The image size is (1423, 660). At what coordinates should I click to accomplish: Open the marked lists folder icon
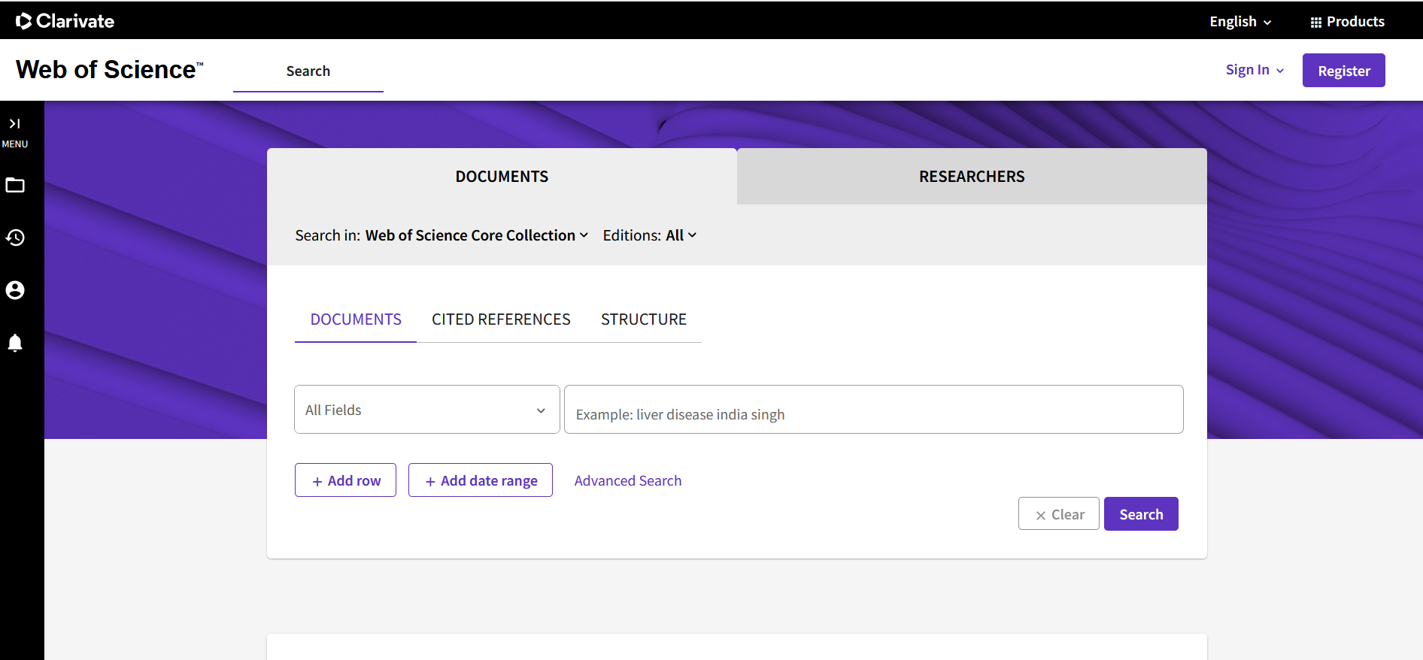click(x=15, y=185)
